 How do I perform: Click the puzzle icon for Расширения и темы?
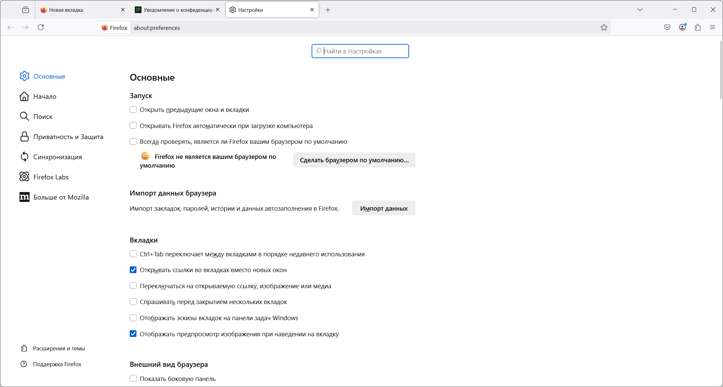[24, 348]
